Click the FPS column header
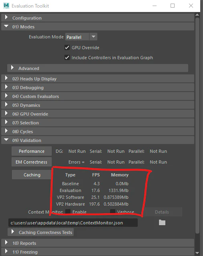 point(96,175)
